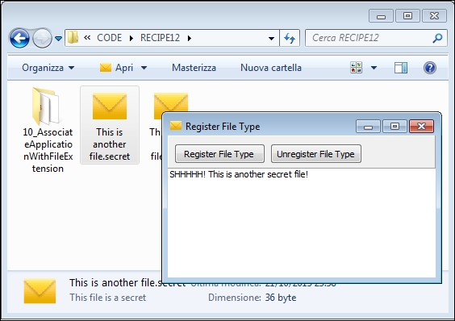Click the '36 byte' size value

(x=281, y=298)
